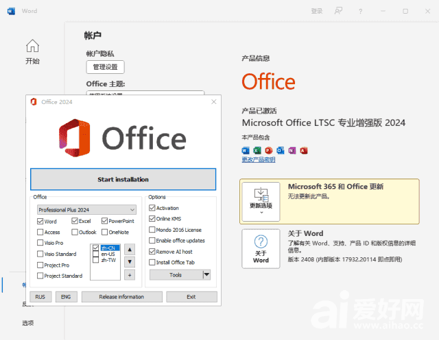Close the Office 2024 installer dialog

214,102
